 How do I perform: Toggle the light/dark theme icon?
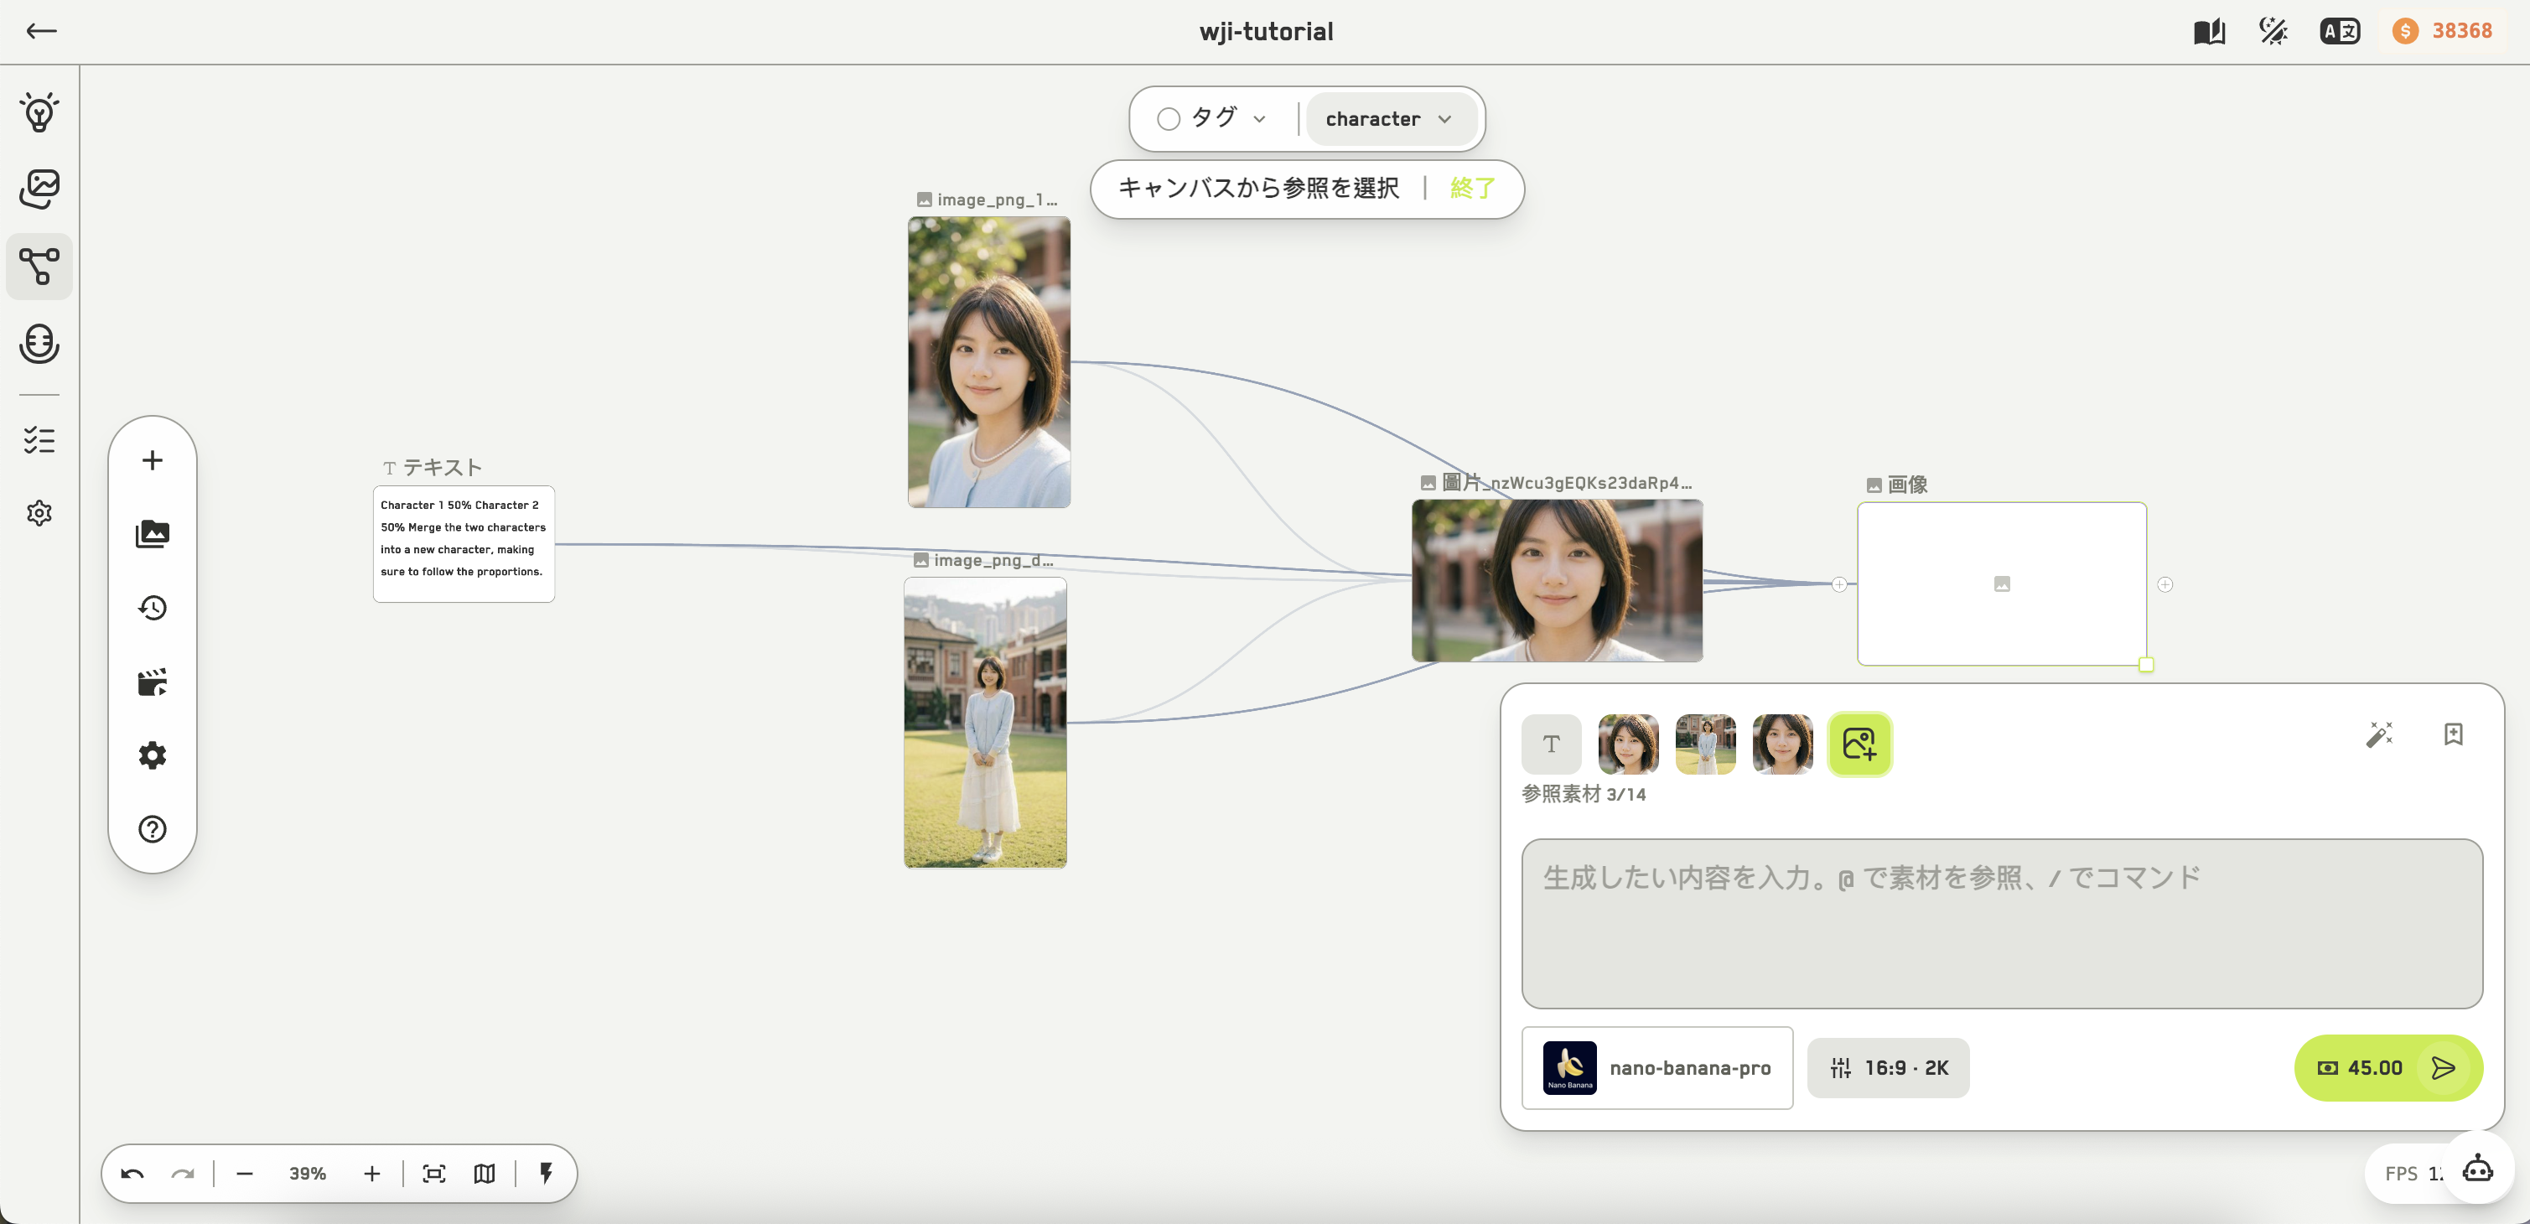tap(2273, 31)
